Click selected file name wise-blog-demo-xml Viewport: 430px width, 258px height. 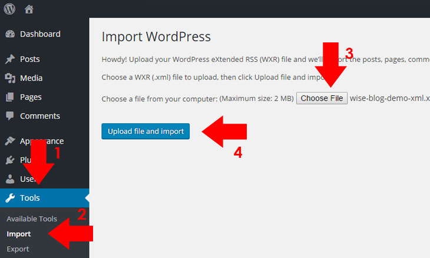(390, 98)
